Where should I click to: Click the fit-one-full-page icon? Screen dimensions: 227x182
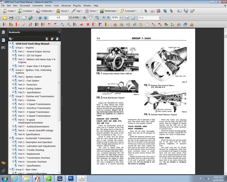133,18
